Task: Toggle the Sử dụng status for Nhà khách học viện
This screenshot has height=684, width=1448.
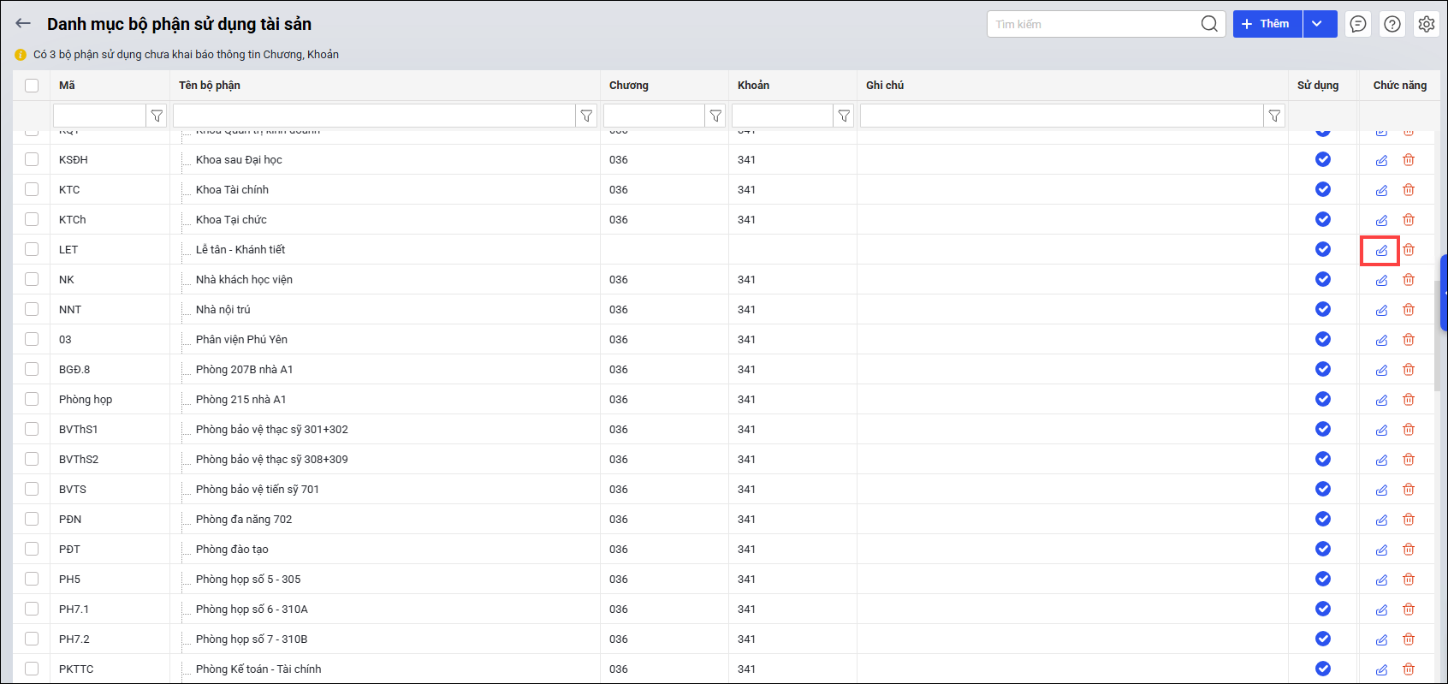Action: coord(1323,279)
